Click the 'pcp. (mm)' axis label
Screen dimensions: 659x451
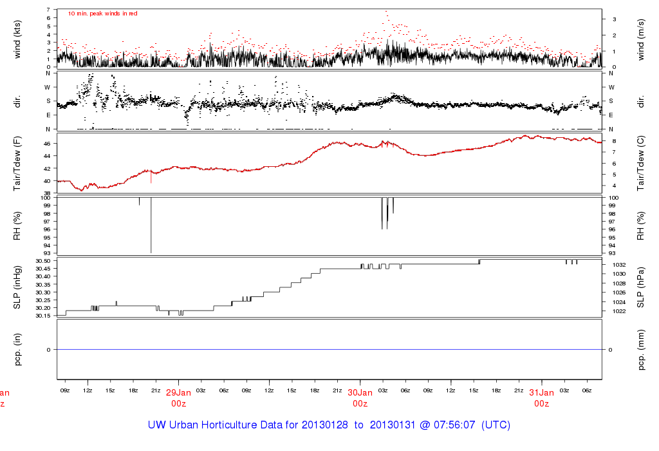pyautogui.click(x=640, y=350)
